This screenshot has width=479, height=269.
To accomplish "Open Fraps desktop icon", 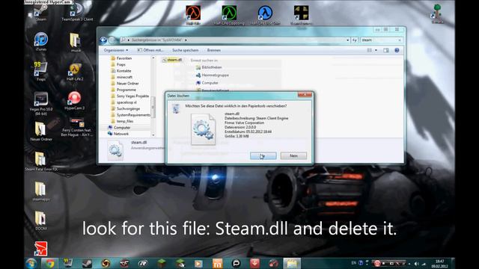I will pos(41,72).
